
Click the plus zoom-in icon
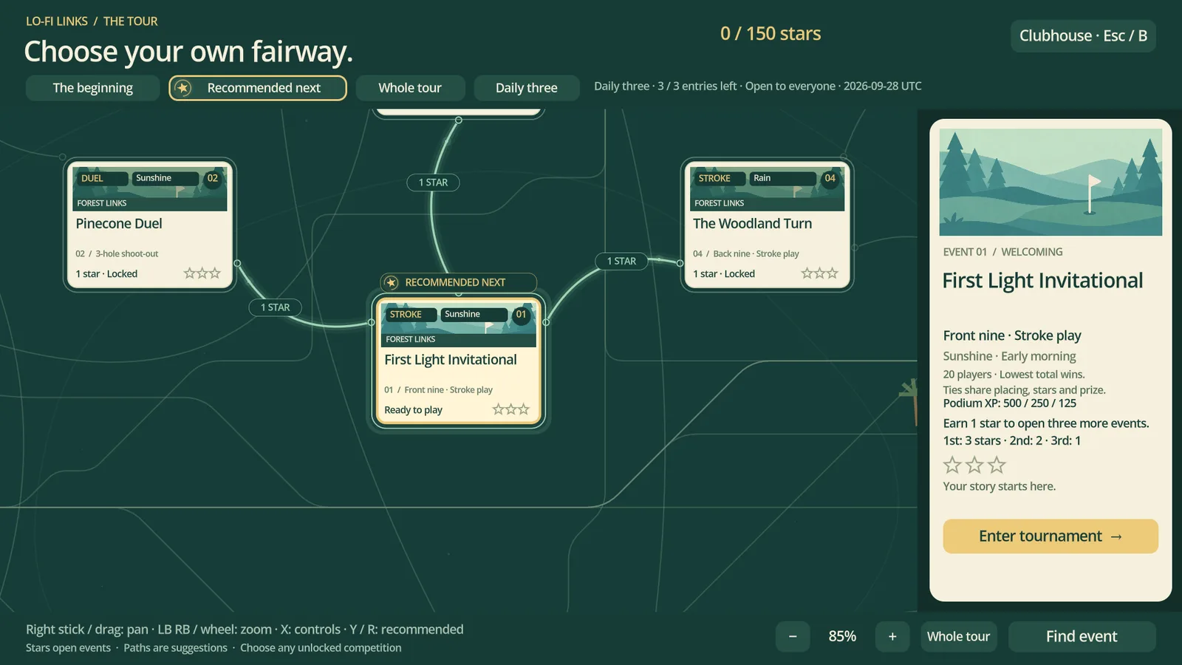coord(892,636)
